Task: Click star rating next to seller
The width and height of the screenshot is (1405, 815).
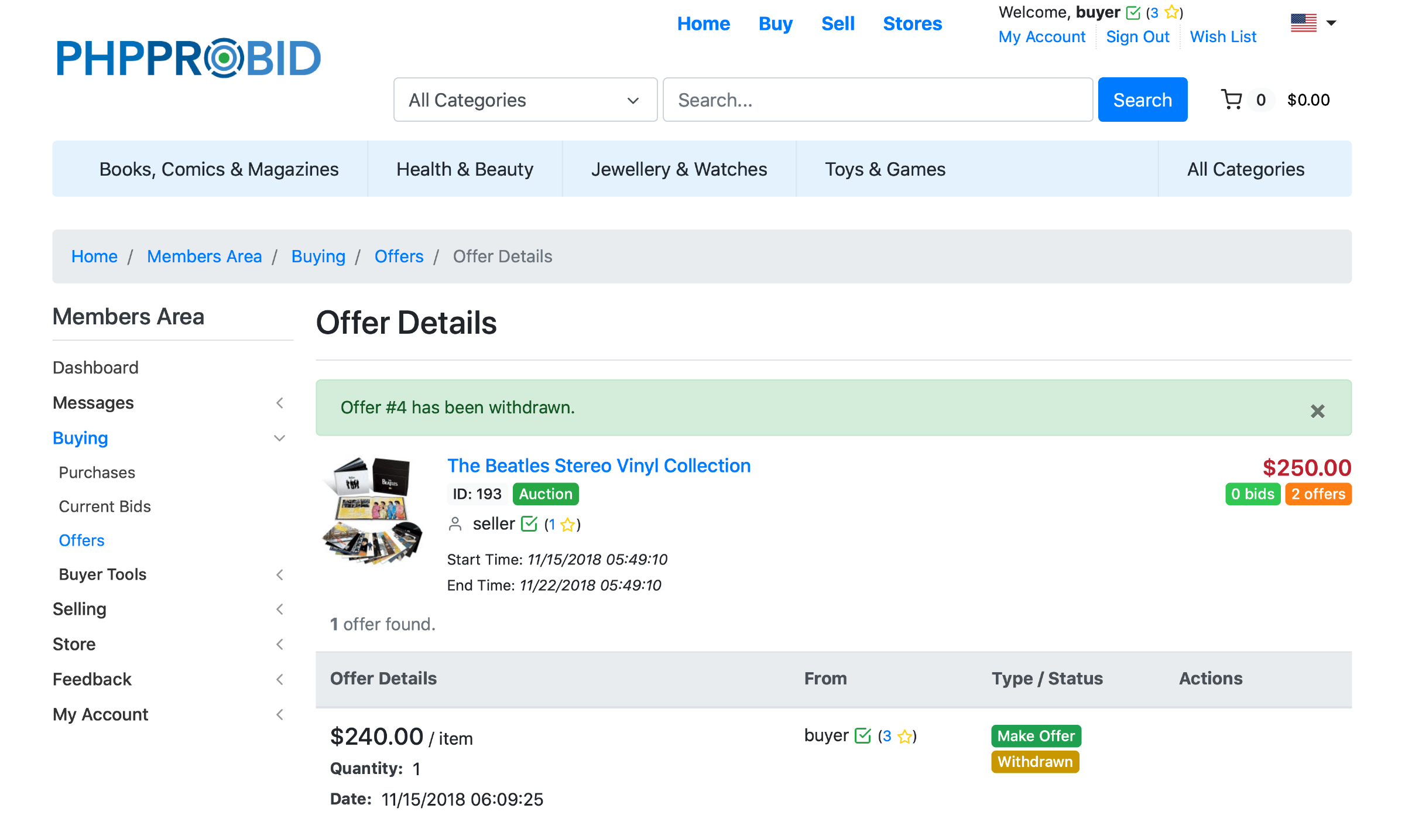Action: [x=567, y=525]
